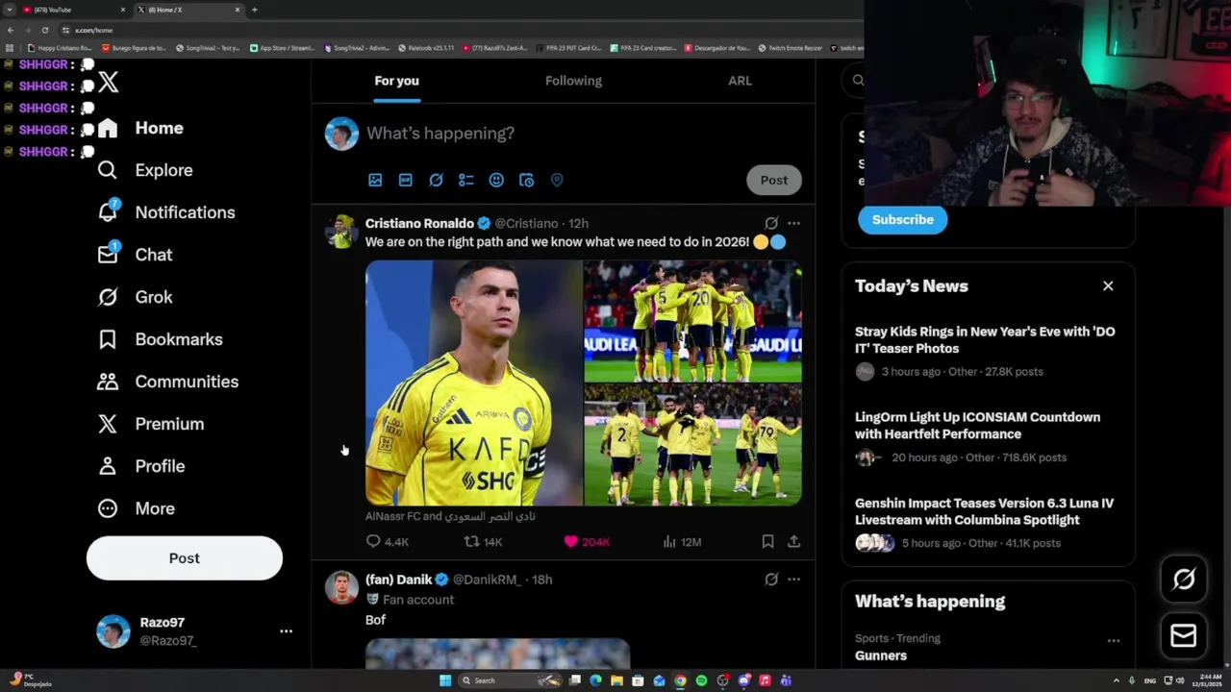Switch to the Following tab
Screen dimensions: 1231x692
coord(573,81)
